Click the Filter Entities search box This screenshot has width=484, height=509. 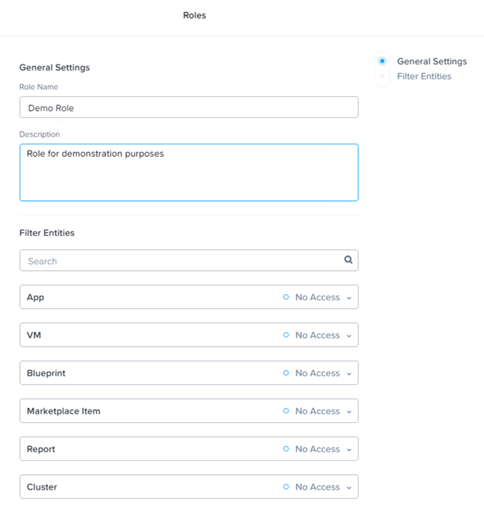click(x=188, y=261)
